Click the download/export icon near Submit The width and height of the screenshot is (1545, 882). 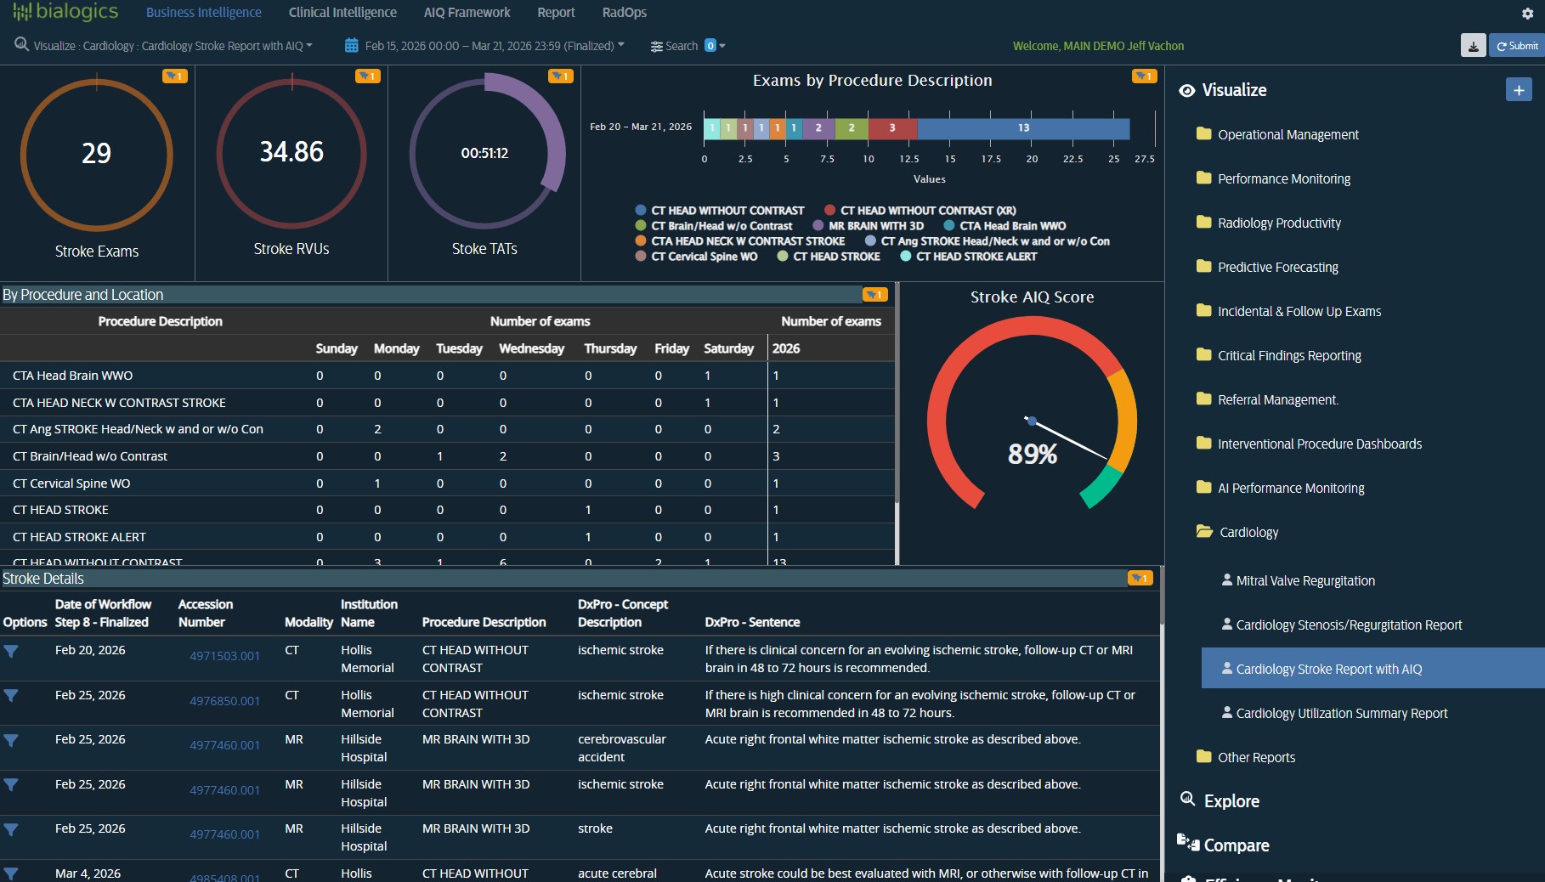coord(1474,46)
